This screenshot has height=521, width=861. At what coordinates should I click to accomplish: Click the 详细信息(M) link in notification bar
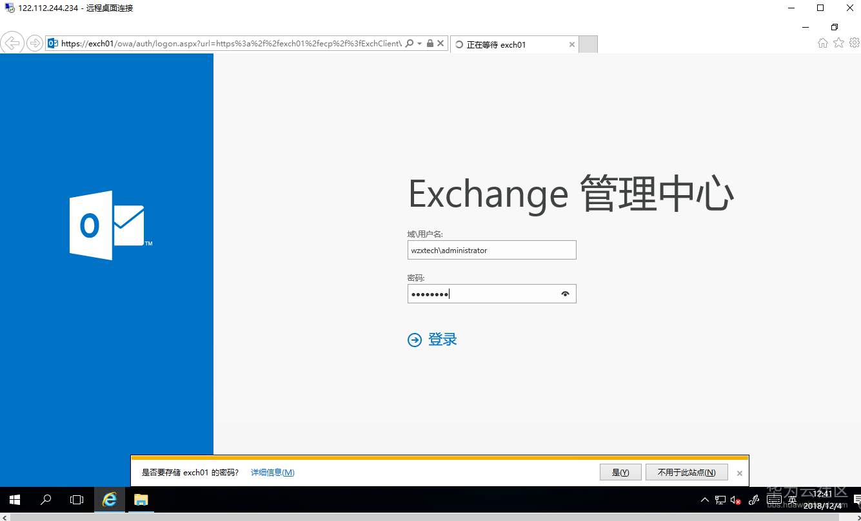(x=272, y=472)
